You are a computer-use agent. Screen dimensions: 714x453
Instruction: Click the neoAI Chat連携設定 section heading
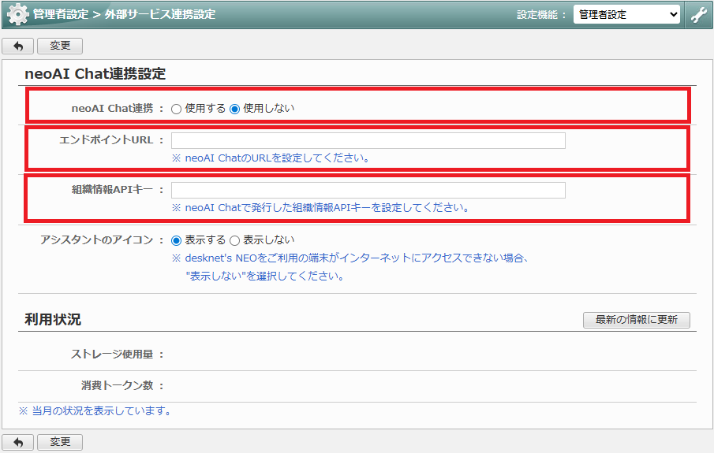95,74
